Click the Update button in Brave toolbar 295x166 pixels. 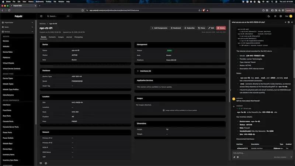pyautogui.click(x=289, y=10)
